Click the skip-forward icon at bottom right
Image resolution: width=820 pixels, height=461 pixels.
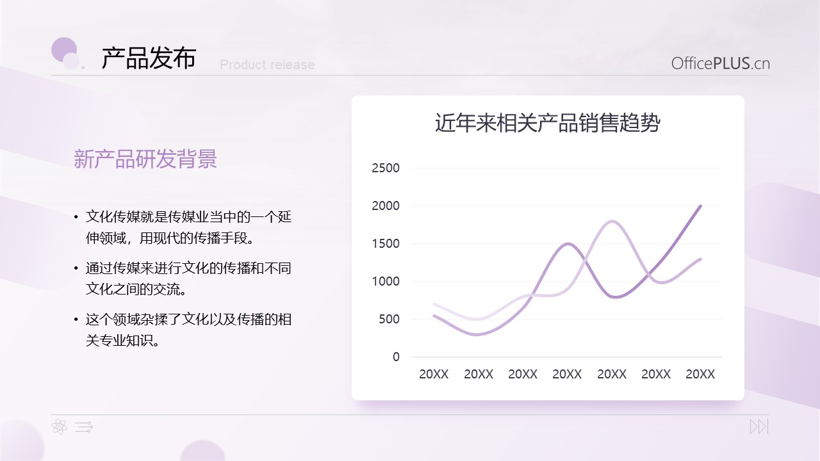click(x=759, y=426)
